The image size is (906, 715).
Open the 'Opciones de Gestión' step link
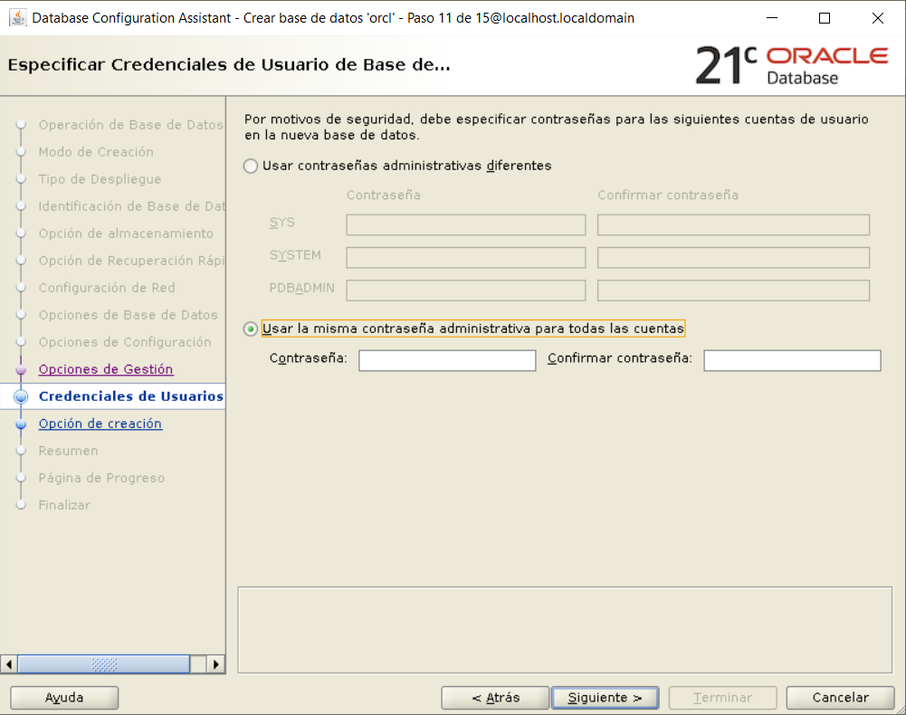[106, 369]
